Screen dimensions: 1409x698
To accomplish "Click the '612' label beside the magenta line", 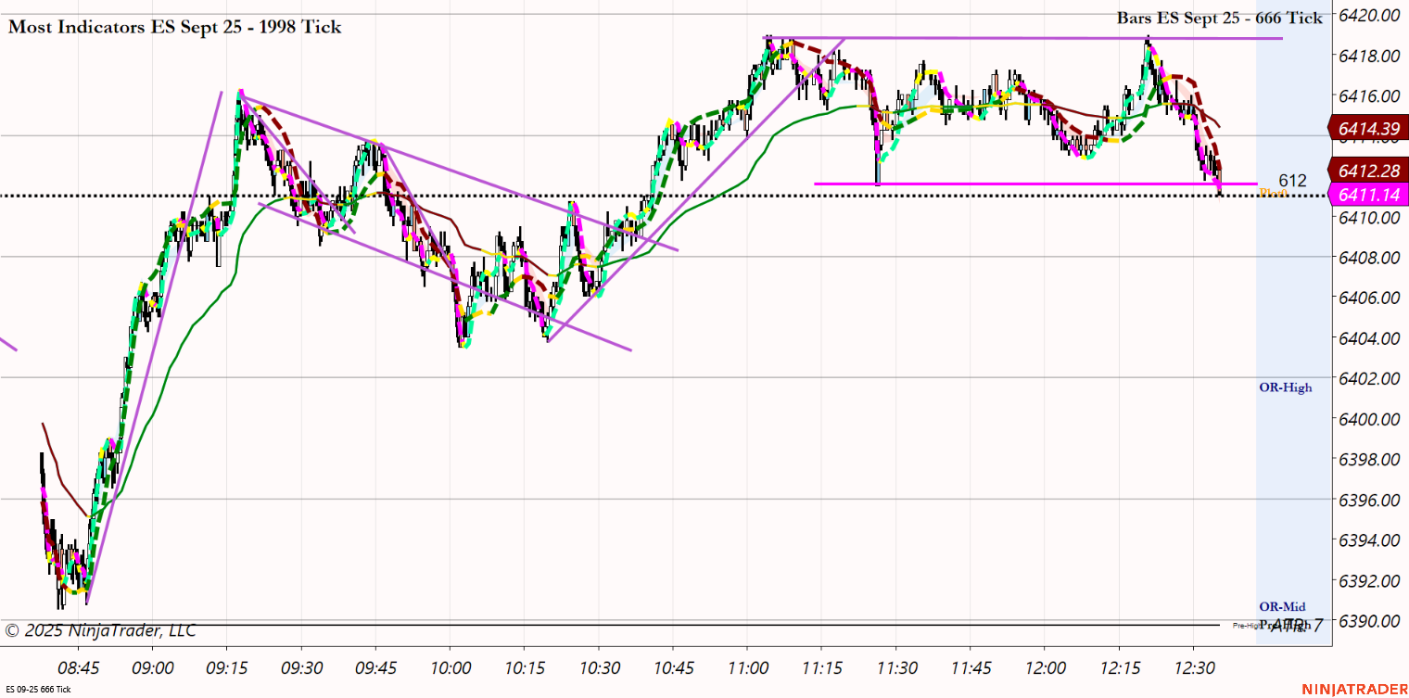I will pyautogui.click(x=1292, y=181).
